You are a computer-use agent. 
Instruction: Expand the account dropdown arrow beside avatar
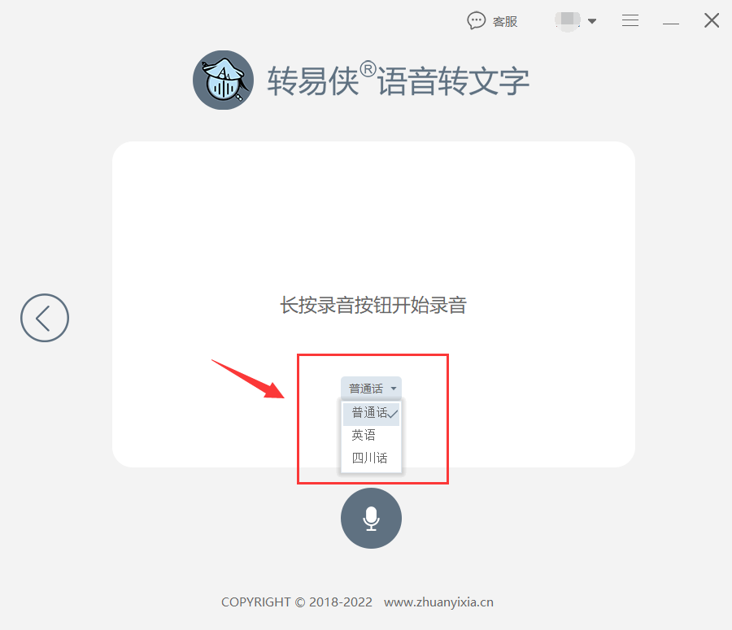(592, 21)
